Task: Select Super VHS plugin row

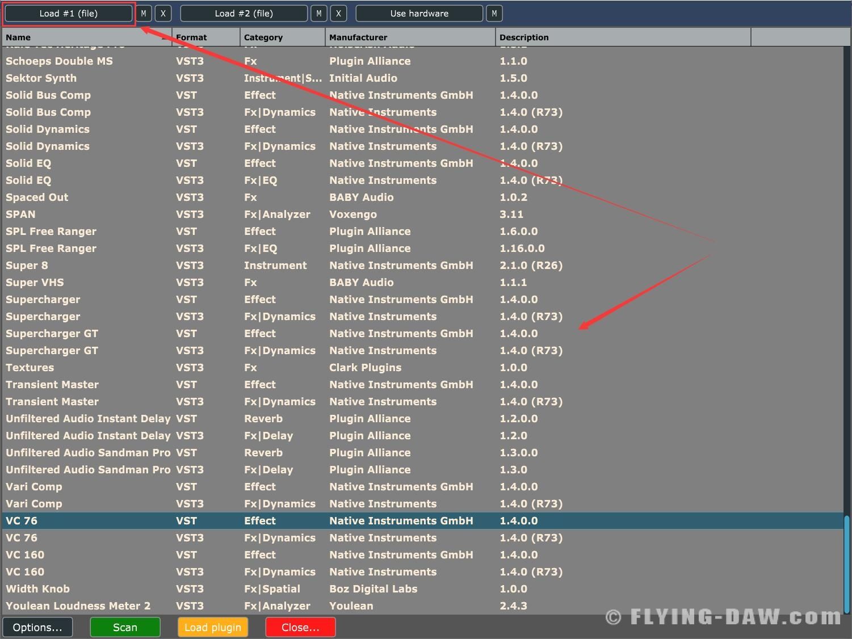Action: point(422,283)
